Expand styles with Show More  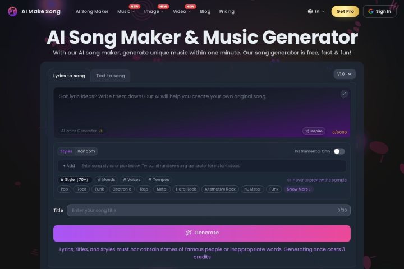pyautogui.click(x=299, y=189)
